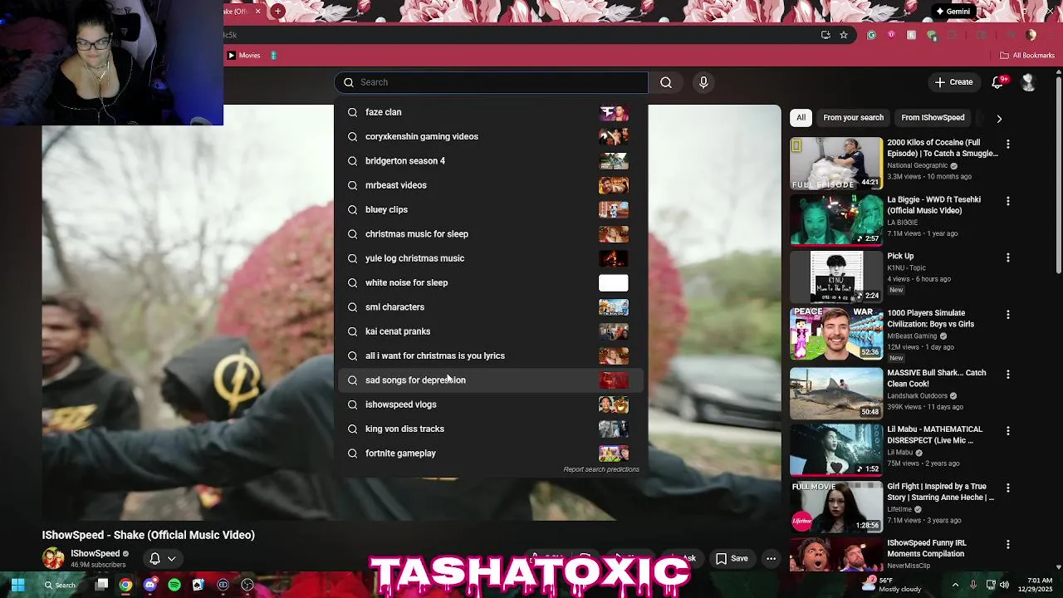Choose the bluey clips suggestion
Viewport: 1063px width, 598px height.
pos(491,209)
